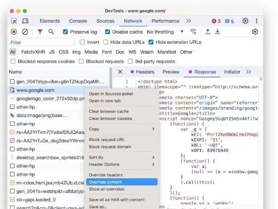
Task: Select the All request type filter
Action: coord(13,52)
